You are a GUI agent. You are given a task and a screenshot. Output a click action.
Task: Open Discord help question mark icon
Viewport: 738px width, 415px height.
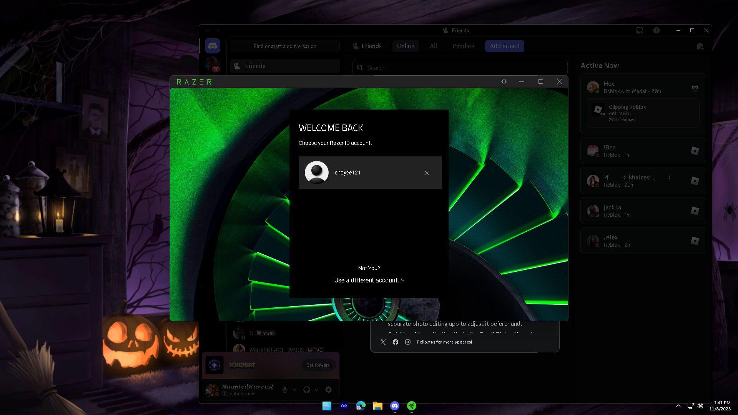pos(657,30)
